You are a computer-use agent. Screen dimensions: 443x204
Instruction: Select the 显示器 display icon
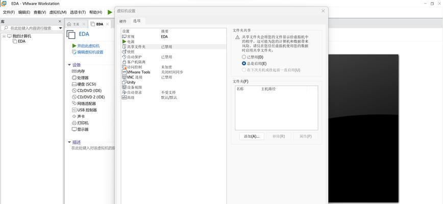point(75,129)
